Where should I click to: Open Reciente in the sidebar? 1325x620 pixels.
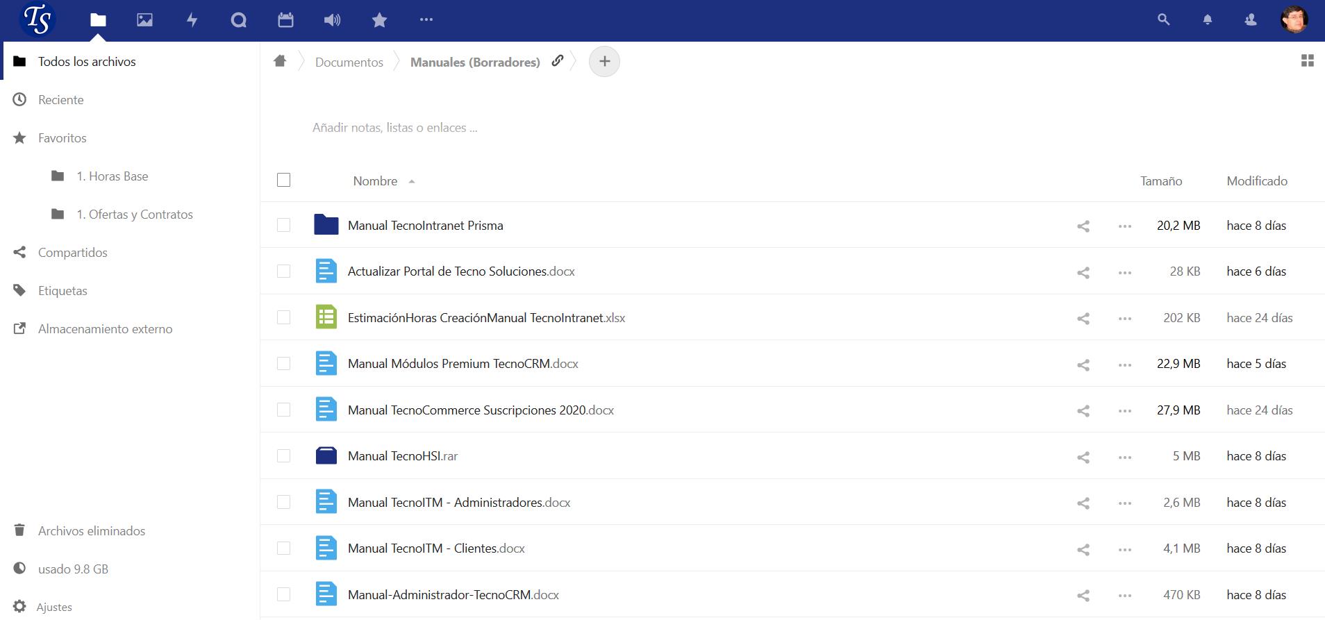(x=60, y=100)
